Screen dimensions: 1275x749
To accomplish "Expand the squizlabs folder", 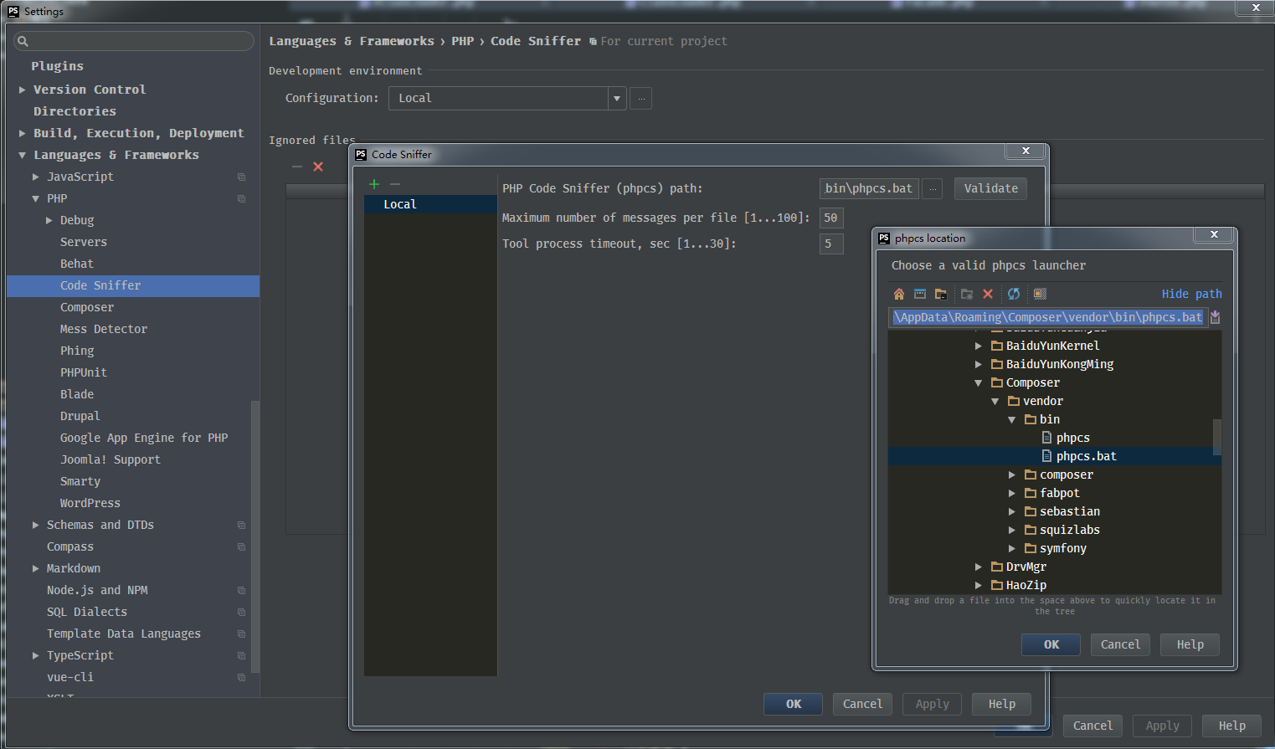I will 1012,530.
